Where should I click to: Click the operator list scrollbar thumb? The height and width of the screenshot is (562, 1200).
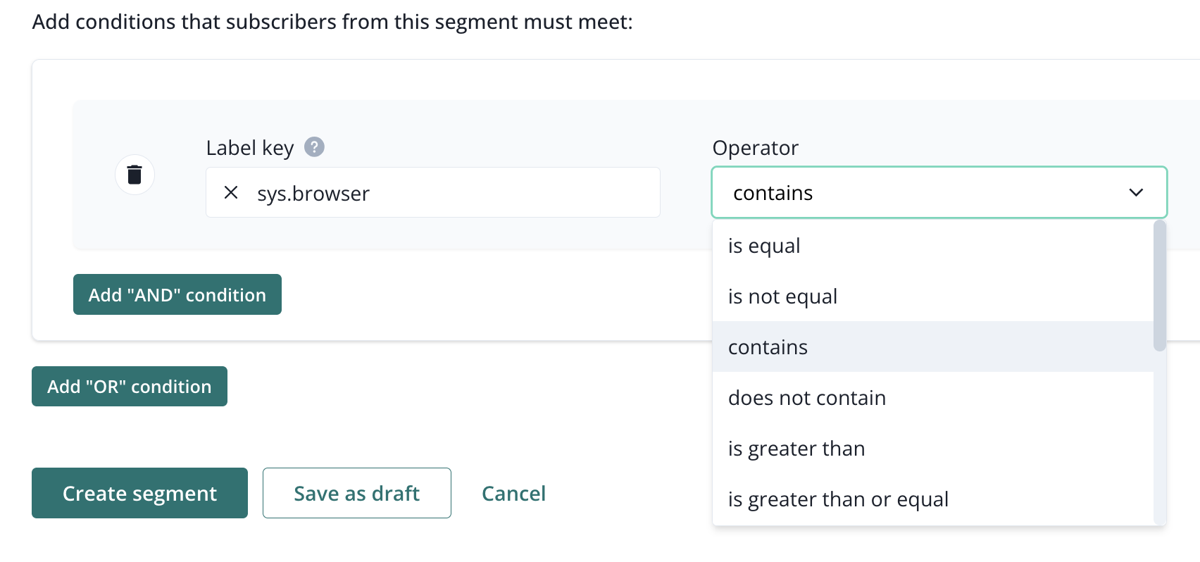[1159, 285]
